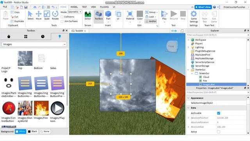Open the Terrain Editor
250x141 pixels.
[x=87, y=15]
